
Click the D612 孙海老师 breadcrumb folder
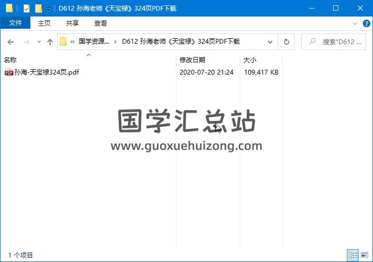[181, 42]
